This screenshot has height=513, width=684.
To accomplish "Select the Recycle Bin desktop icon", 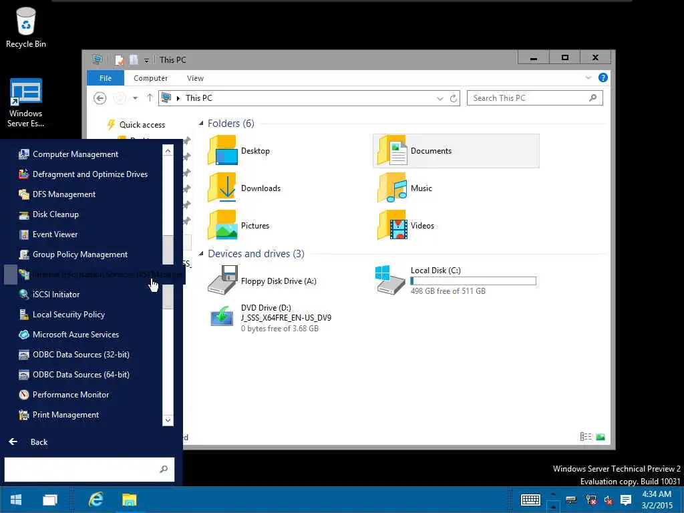I will (x=26, y=27).
